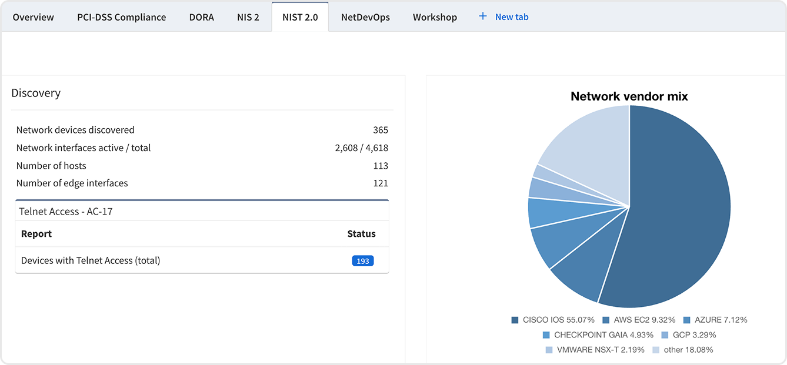Toggle VMWARE NSX-T legend swatch

point(549,350)
